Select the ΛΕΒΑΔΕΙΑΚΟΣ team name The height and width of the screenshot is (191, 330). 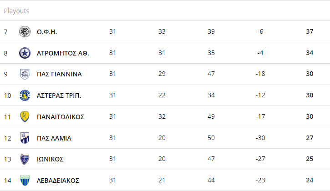58,181
